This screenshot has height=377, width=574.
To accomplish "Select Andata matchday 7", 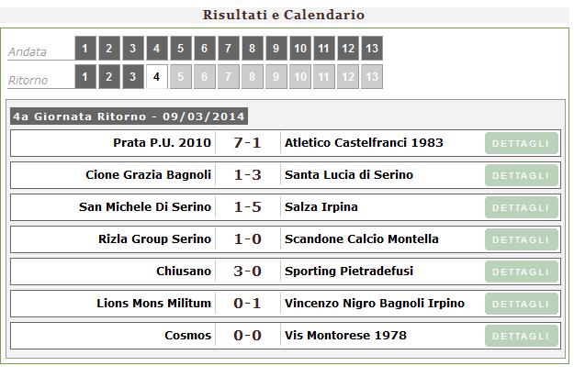I will pos(228,49).
